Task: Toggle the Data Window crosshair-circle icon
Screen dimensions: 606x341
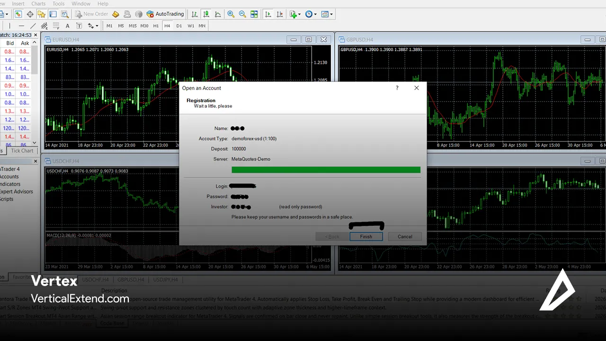Action: coord(30,14)
